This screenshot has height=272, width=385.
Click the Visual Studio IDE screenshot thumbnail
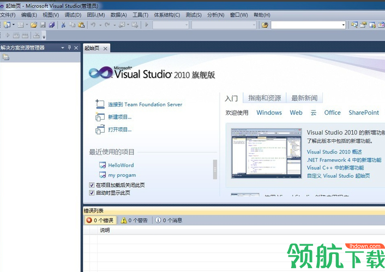point(267,153)
